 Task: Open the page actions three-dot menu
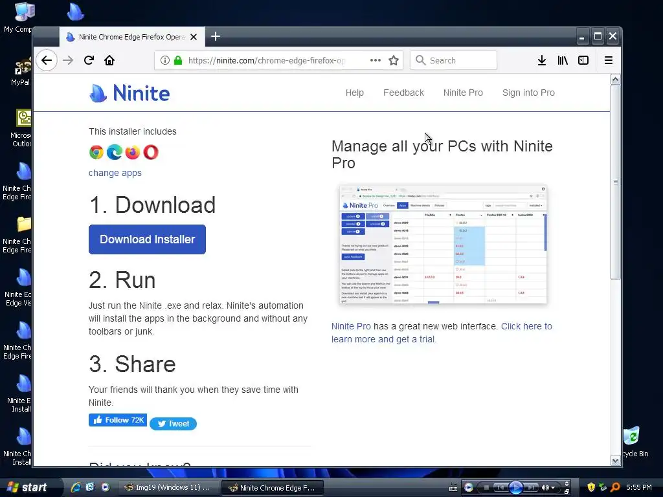click(x=375, y=60)
